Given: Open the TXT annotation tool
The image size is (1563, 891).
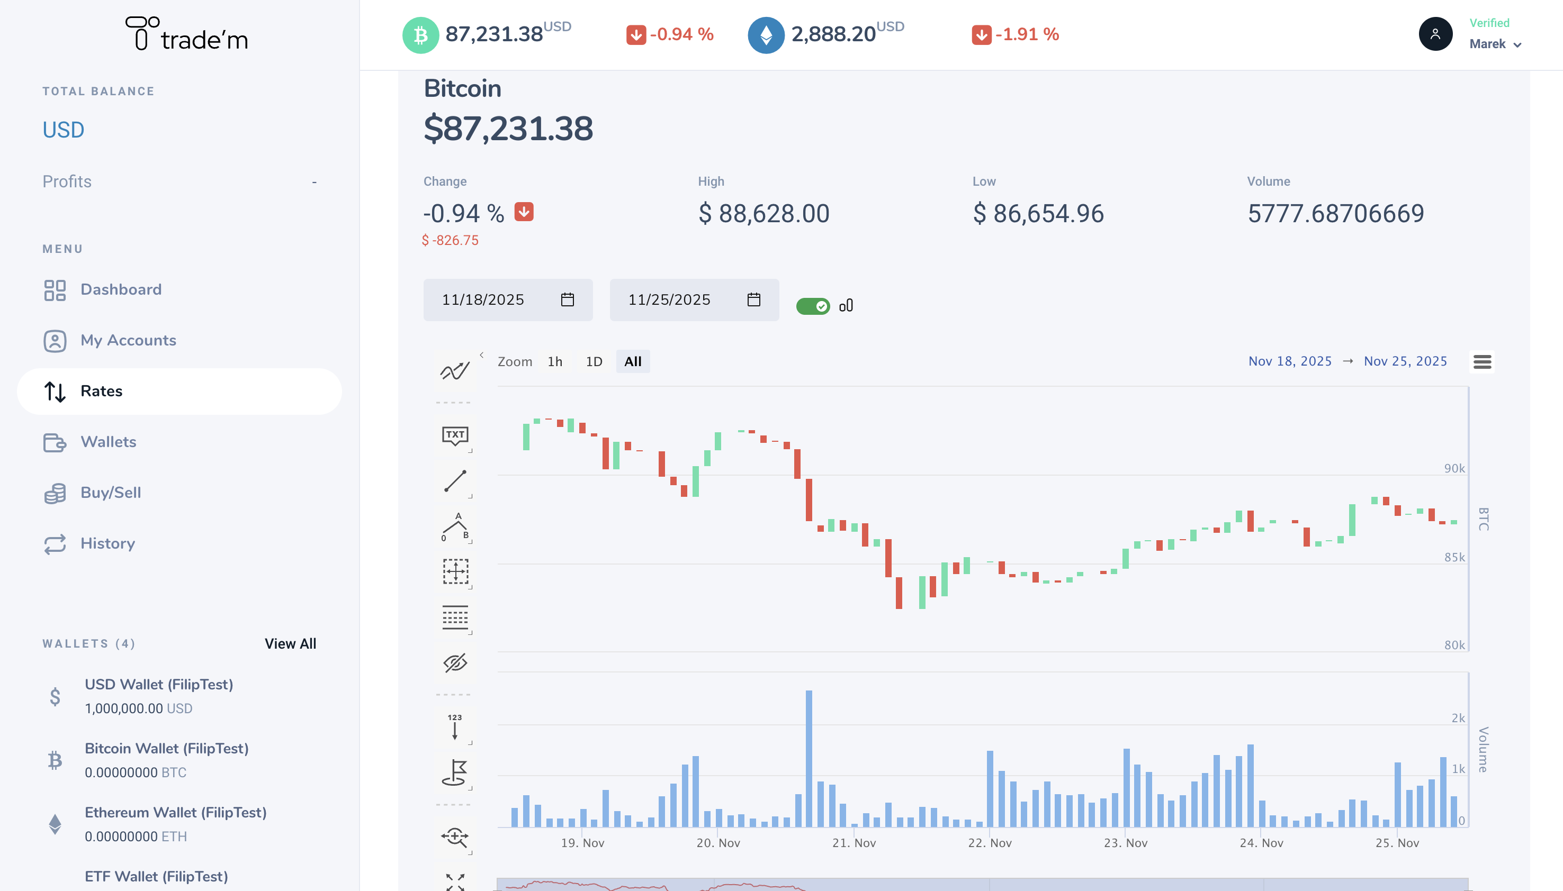Looking at the screenshot, I should click(455, 435).
